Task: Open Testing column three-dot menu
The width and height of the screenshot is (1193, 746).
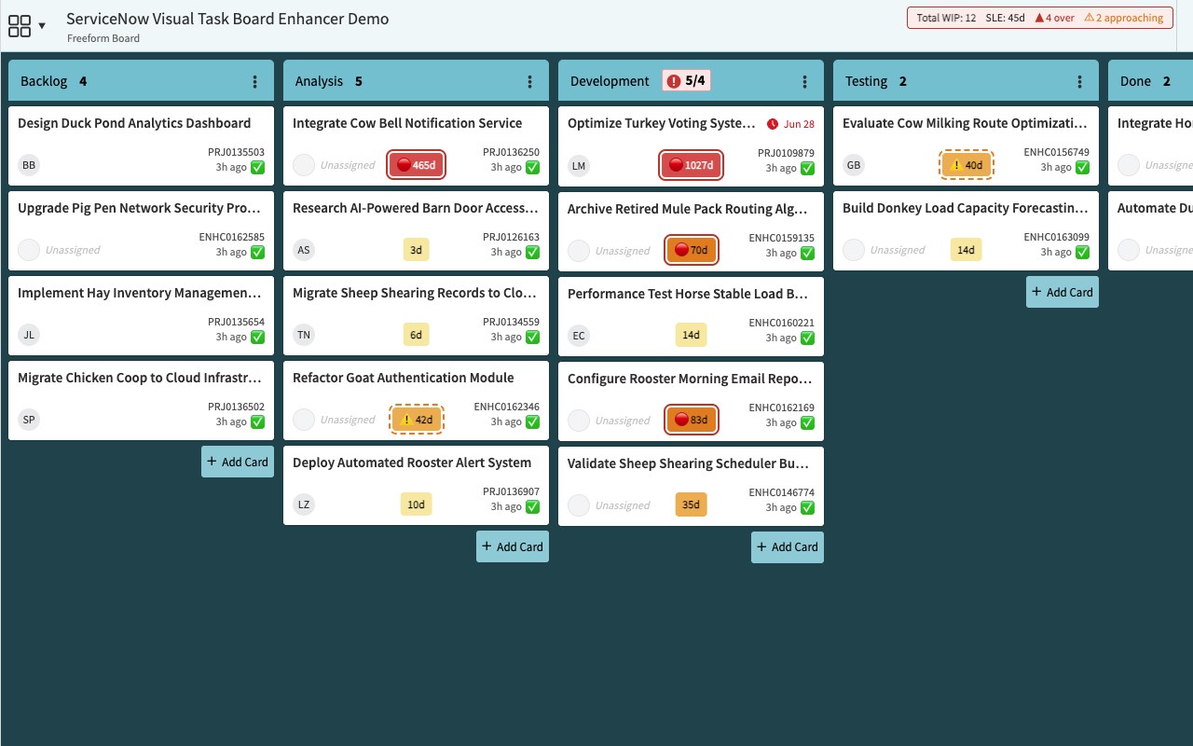Action: [1080, 81]
